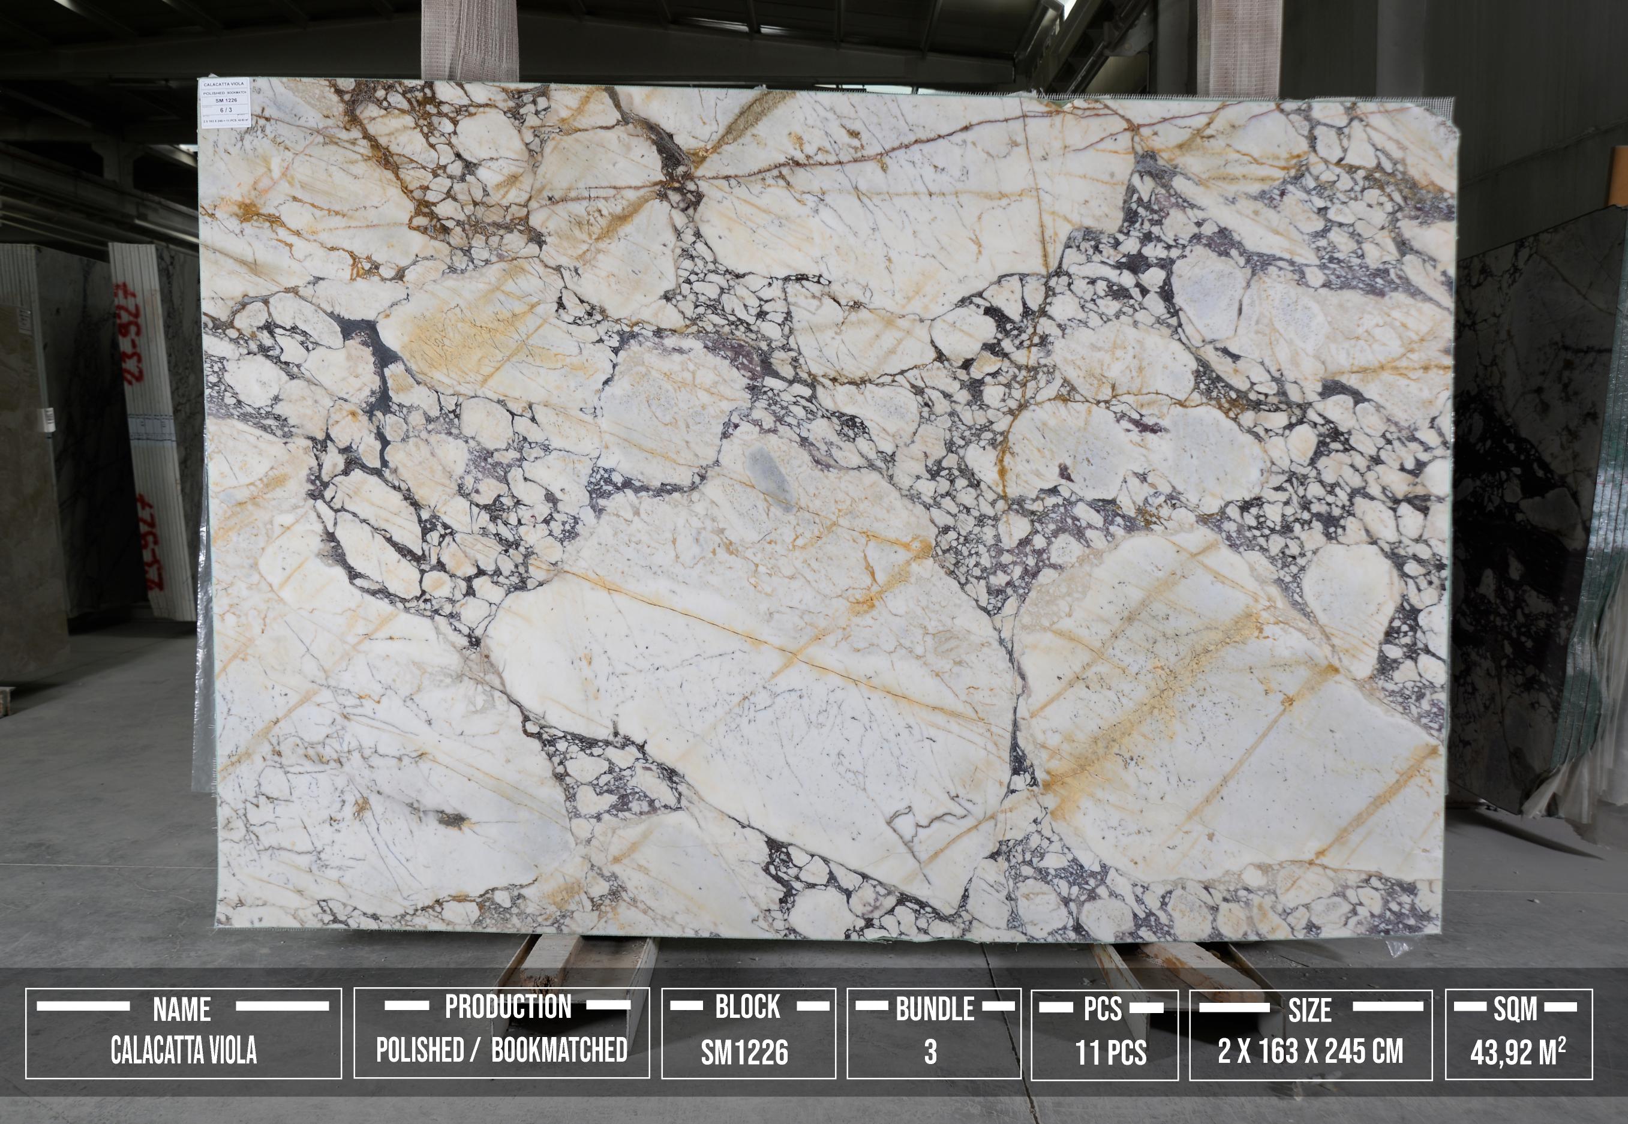Screen dimensions: 1628x1124
Task: Click the CALACATTA VIOLA name box
Action: tap(183, 1033)
